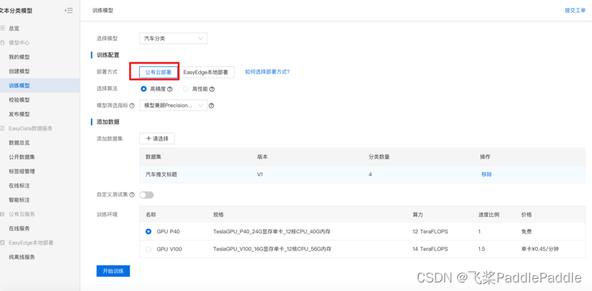This screenshot has width=592, height=291.
Task: Collapse the sidebar with the menu-fold icon
Action: [68, 11]
